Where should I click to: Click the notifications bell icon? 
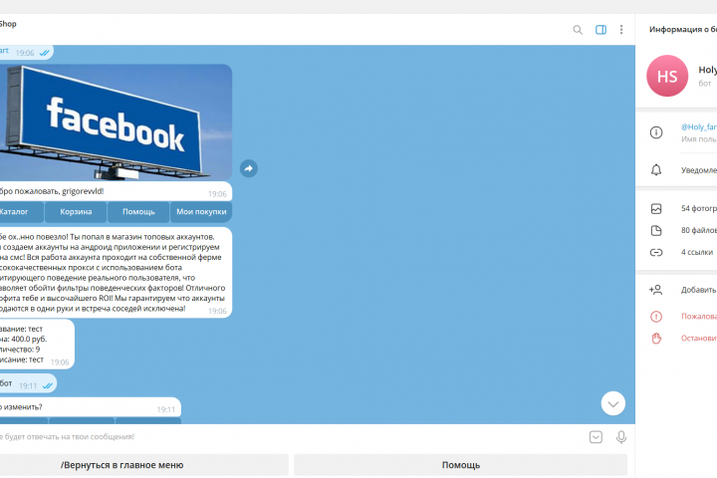pyautogui.click(x=656, y=170)
